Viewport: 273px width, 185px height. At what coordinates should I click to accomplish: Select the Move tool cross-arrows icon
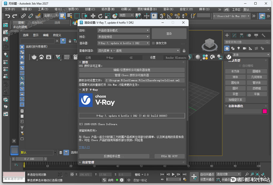(93, 16)
